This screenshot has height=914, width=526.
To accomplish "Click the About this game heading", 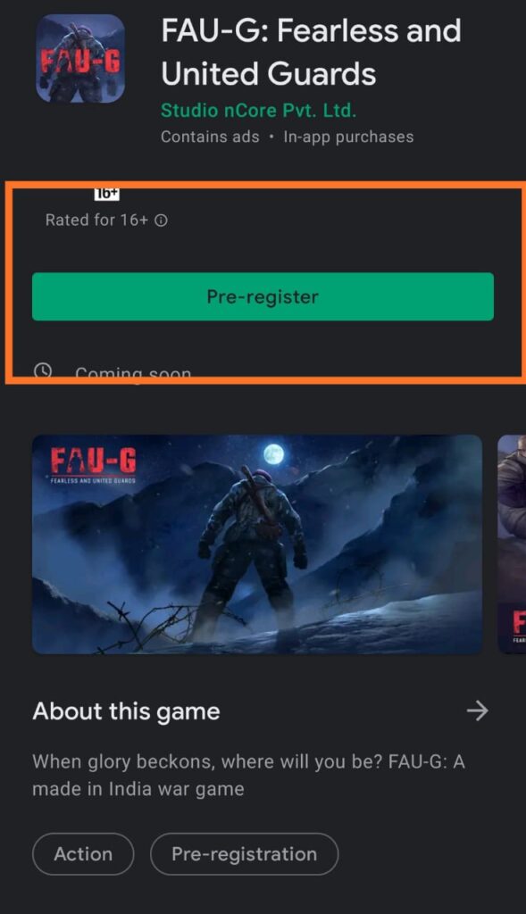I will [x=127, y=711].
